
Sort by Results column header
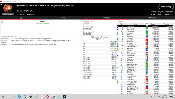pyautogui.click(x=166, y=24)
